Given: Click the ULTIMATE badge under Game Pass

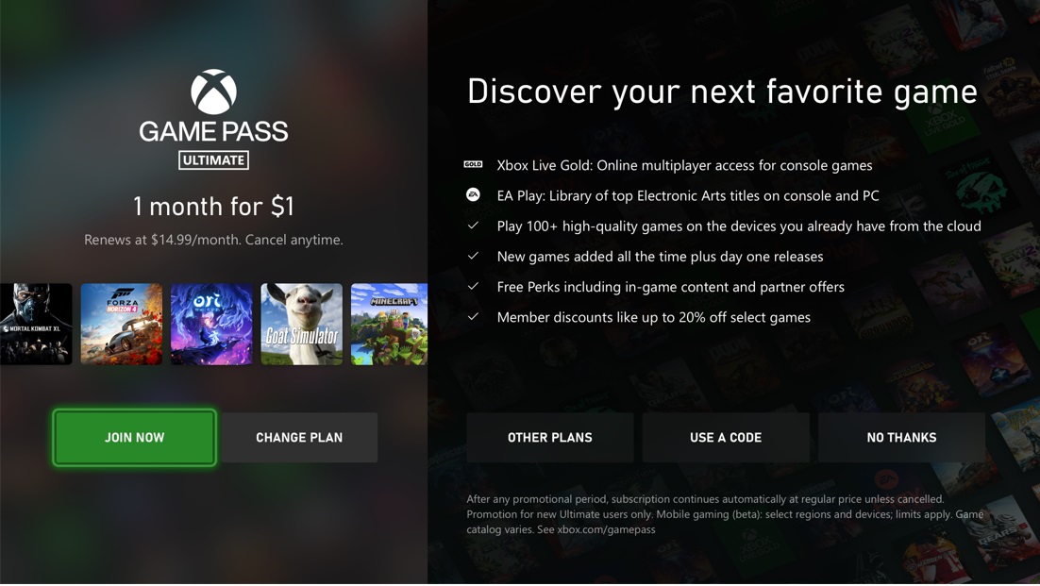Looking at the screenshot, I should tap(213, 160).
